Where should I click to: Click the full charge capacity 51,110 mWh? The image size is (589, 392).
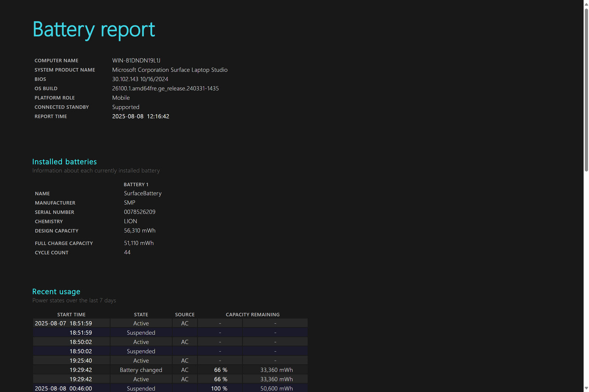tap(139, 243)
